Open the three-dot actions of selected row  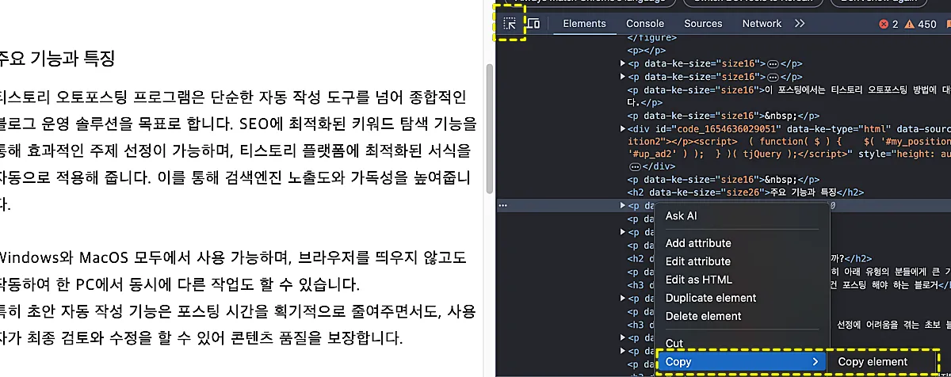point(502,205)
